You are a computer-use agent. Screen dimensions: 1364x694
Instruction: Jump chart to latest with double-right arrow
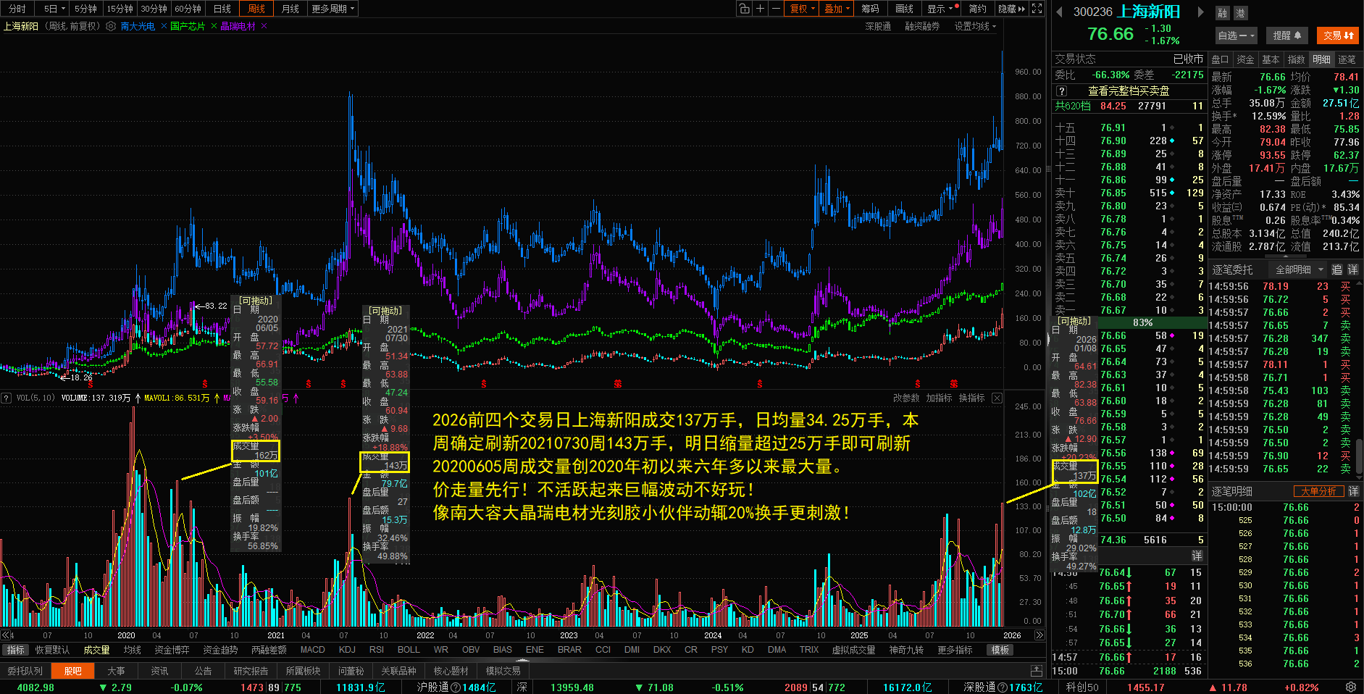coord(1039,635)
